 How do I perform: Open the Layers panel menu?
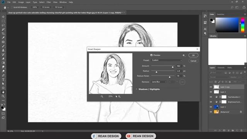tap(245, 68)
